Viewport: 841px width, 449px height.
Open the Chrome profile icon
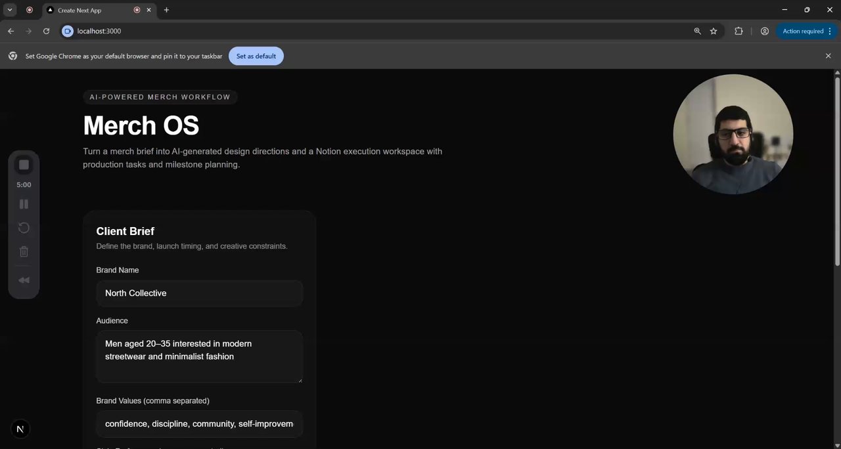tap(765, 31)
